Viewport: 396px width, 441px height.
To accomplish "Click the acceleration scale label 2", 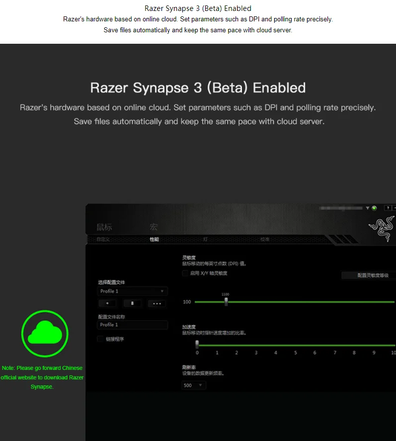I will tap(237, 353).
